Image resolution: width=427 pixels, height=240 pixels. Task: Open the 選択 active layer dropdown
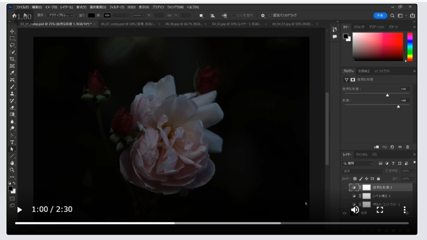point(60,15)
